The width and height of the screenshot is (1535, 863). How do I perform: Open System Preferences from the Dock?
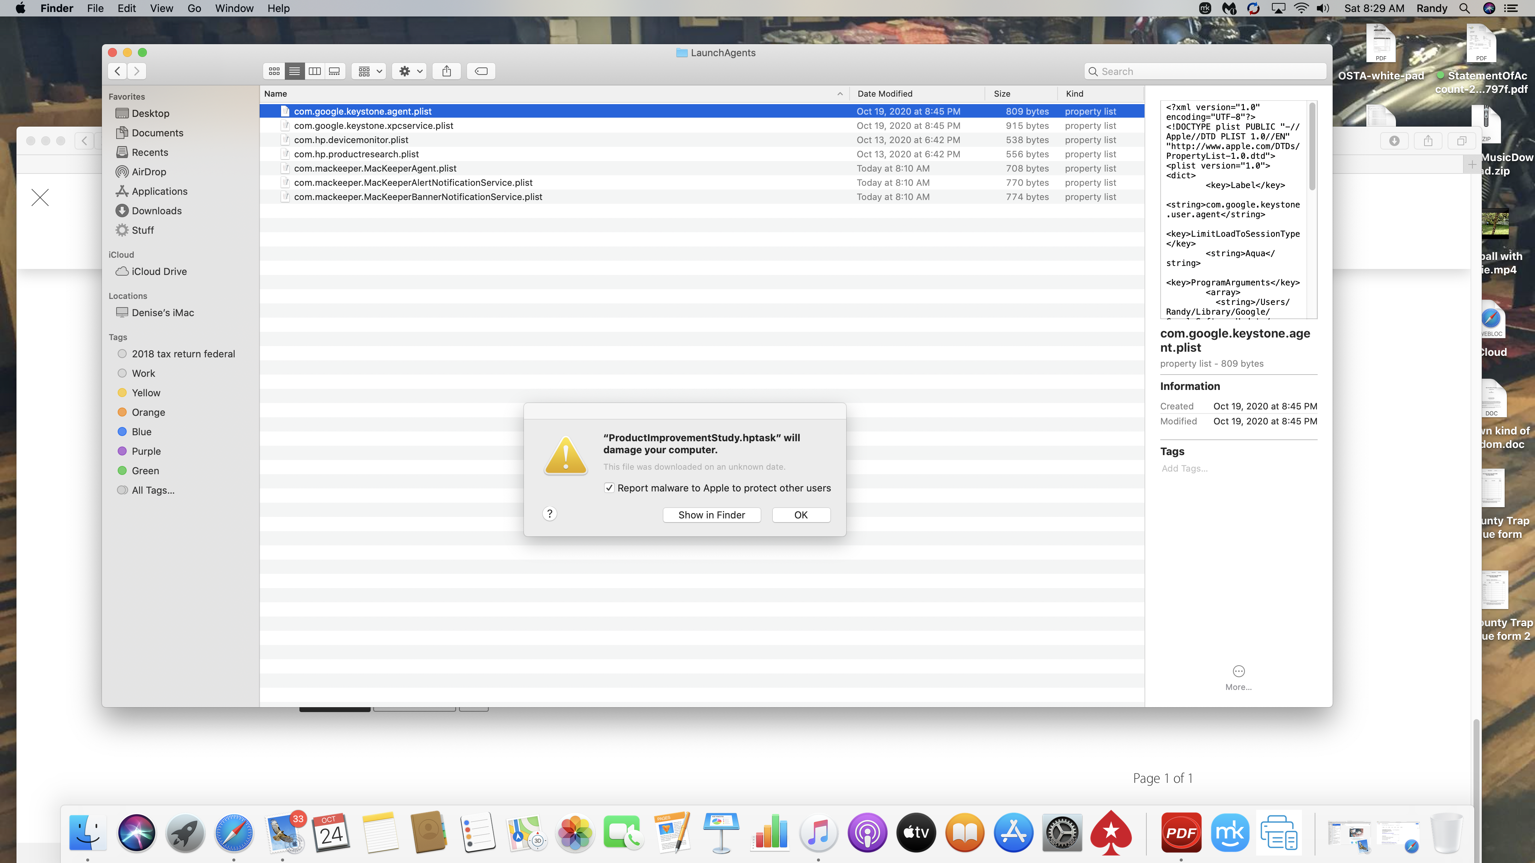[x=1062, y=833]
